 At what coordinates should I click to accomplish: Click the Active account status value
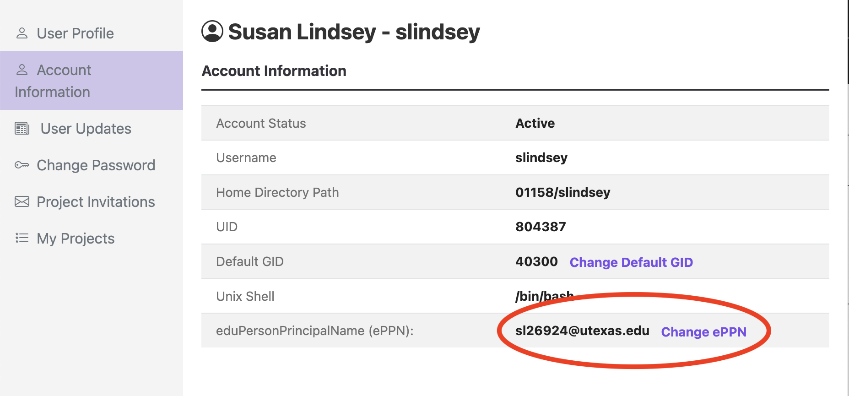click(535, 123)
